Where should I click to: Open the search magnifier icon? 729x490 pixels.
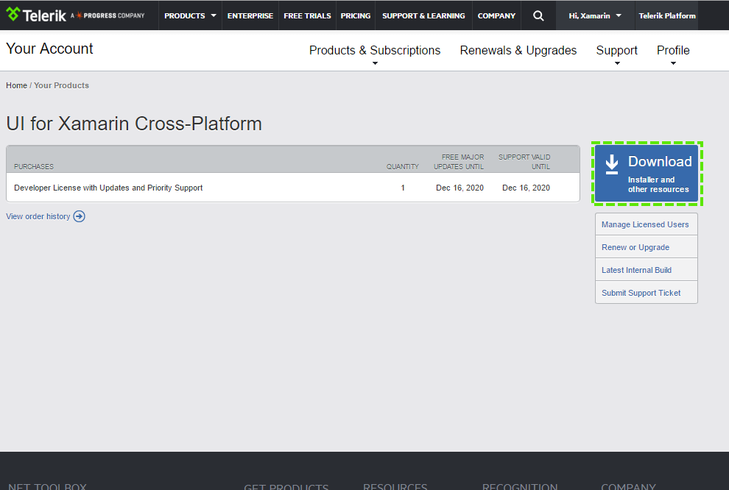[x=538, y=15]
